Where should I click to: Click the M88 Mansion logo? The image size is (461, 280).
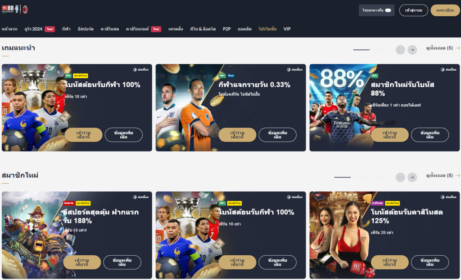point(8,9)
